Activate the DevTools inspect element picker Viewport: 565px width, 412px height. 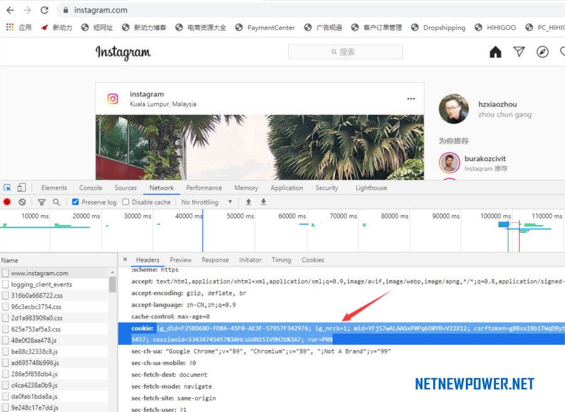coord(7,188)
